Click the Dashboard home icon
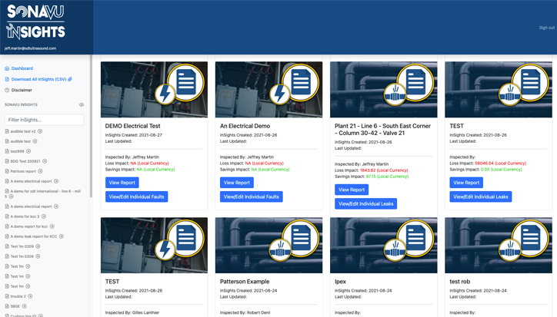 coord(7,68)
